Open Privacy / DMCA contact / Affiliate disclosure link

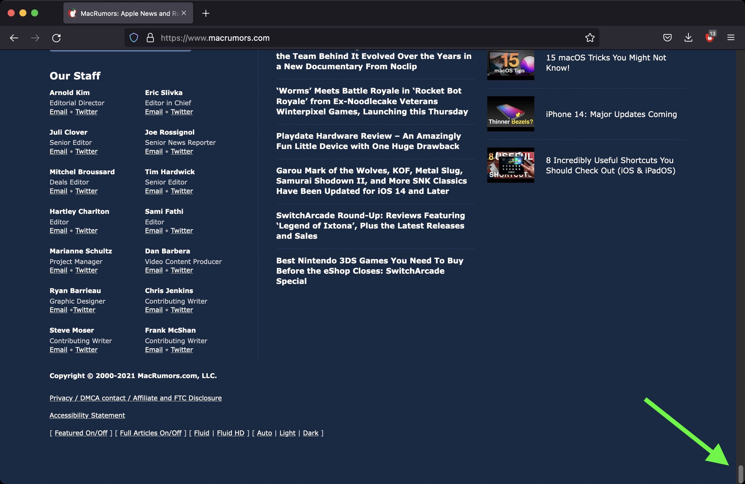[x=136, y=398]
